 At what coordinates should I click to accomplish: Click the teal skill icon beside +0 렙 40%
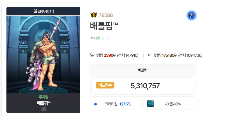tap(150, 104)
